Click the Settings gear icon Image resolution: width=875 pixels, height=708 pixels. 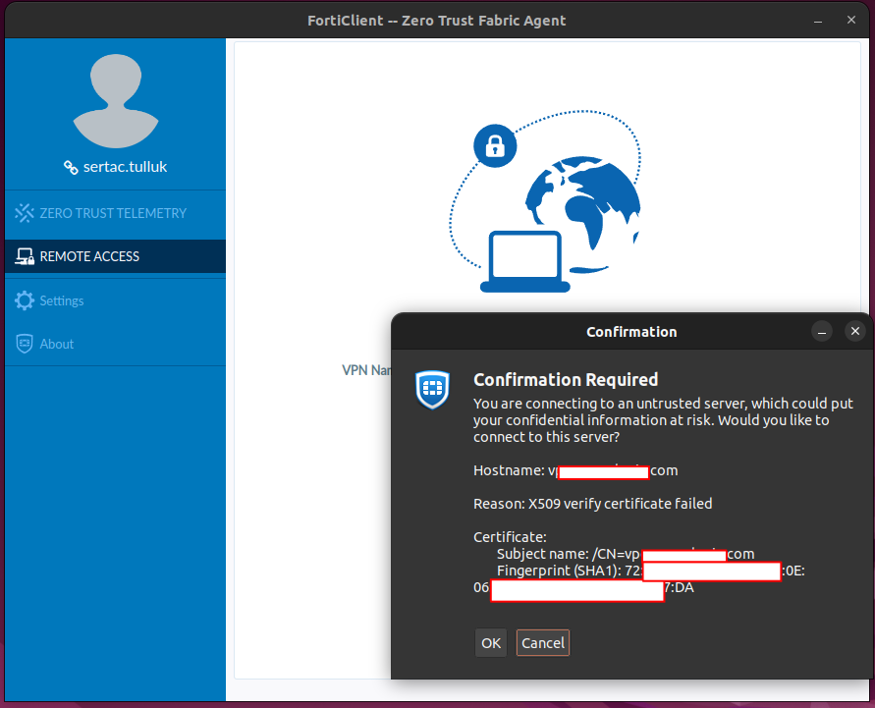25,301
